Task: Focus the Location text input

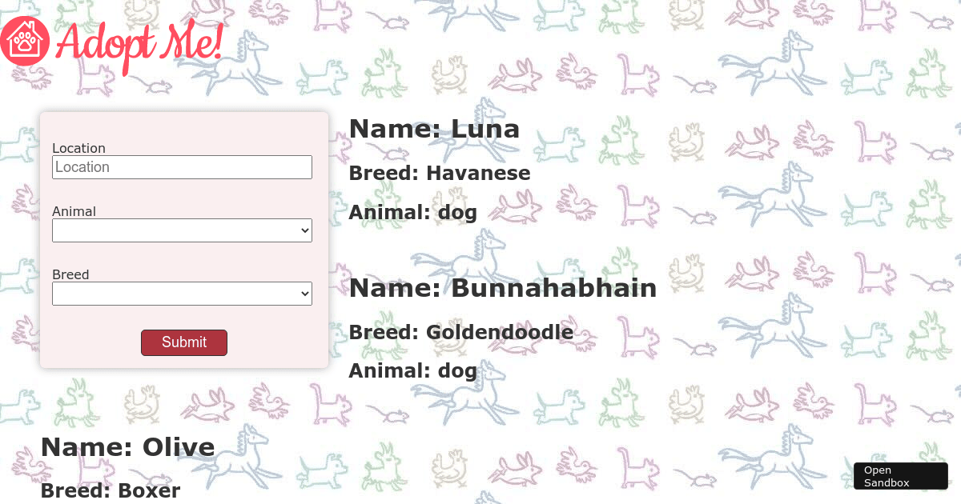Action: pyautogui.click(x=182, y=167)
